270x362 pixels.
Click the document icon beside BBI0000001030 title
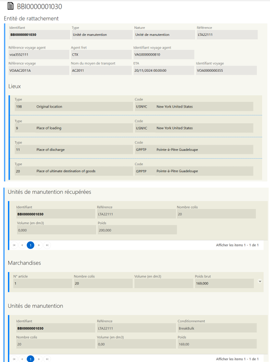(10, 7)
